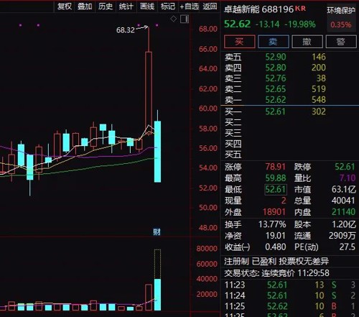This screenshot has height=317, width=359.
Task: Select the 卖一 price 52.62
Action: pyautogui.click(x=276, y=100)
